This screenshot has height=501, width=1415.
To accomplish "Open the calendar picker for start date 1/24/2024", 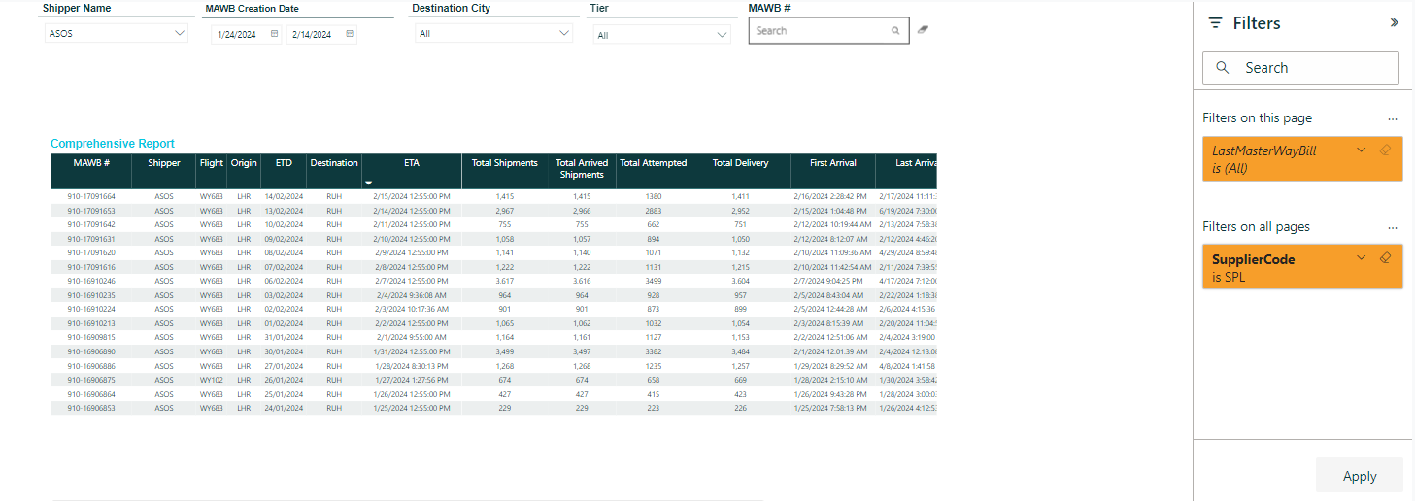I will pos(275,34).
